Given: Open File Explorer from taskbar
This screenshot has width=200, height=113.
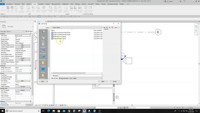Looking at the screenshot, I should (54, 111).
